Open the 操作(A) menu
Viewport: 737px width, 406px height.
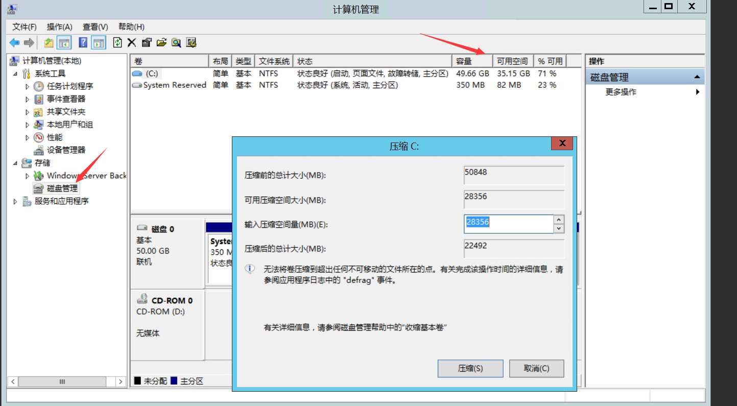click(x=59, y=27)
